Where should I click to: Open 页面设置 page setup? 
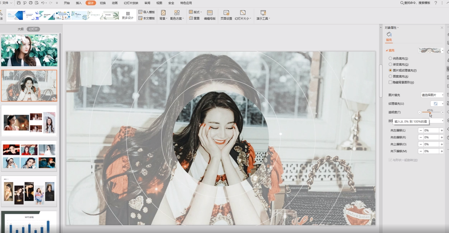coord(226,15)
